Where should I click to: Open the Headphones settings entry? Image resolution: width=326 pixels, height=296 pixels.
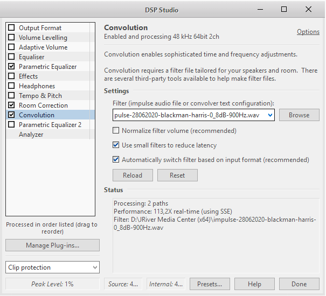(x=37, y=86)
